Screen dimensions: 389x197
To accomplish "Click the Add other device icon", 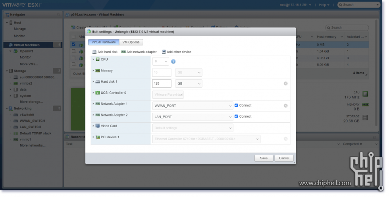I will tap(164, 52).
